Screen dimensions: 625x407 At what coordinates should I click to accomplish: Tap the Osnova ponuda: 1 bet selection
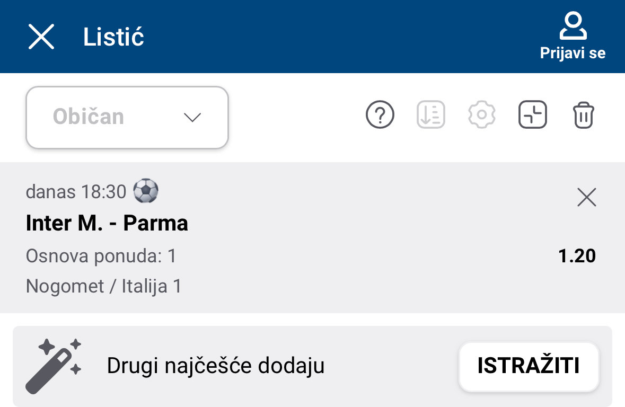tap(101, 256)
